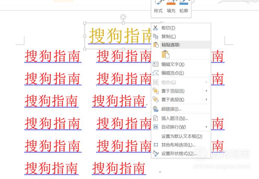Click the Copy icon in the context menu
Image resolution: width=259 pixels, height=179 pixels.
(155, 37)
